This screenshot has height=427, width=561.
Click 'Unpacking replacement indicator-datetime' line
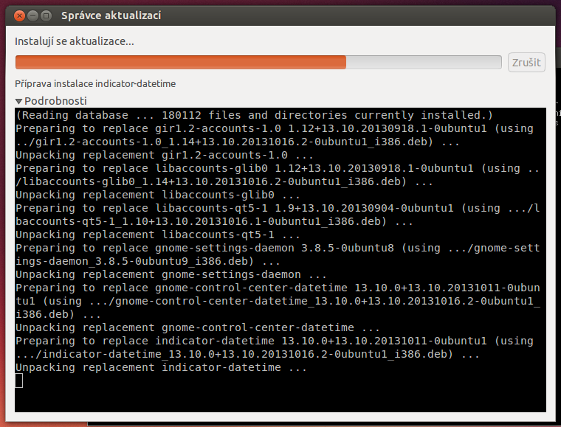click(161, 367)
